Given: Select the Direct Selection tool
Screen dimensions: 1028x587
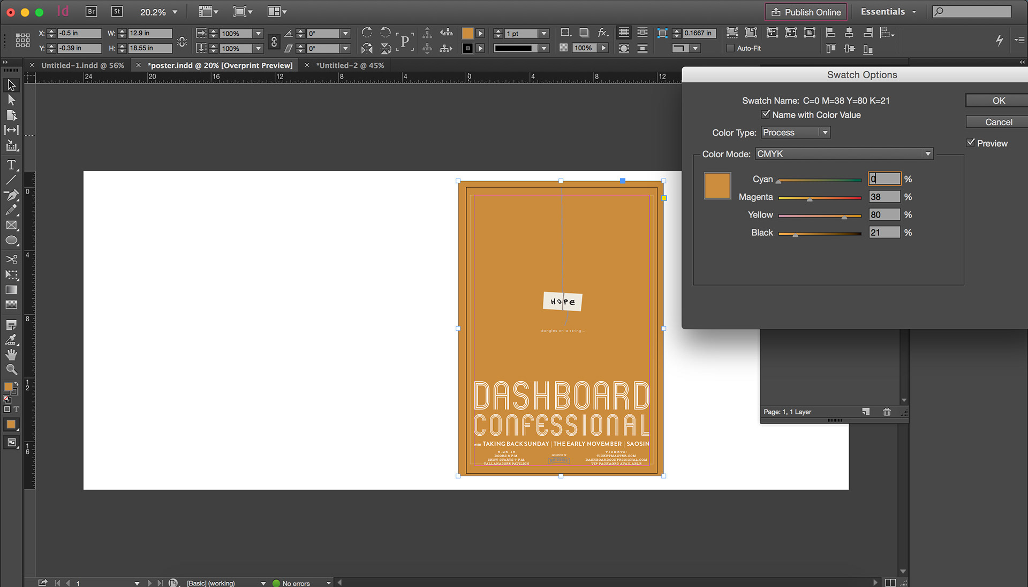Looking at the screenshot, I should coord(11,100).
